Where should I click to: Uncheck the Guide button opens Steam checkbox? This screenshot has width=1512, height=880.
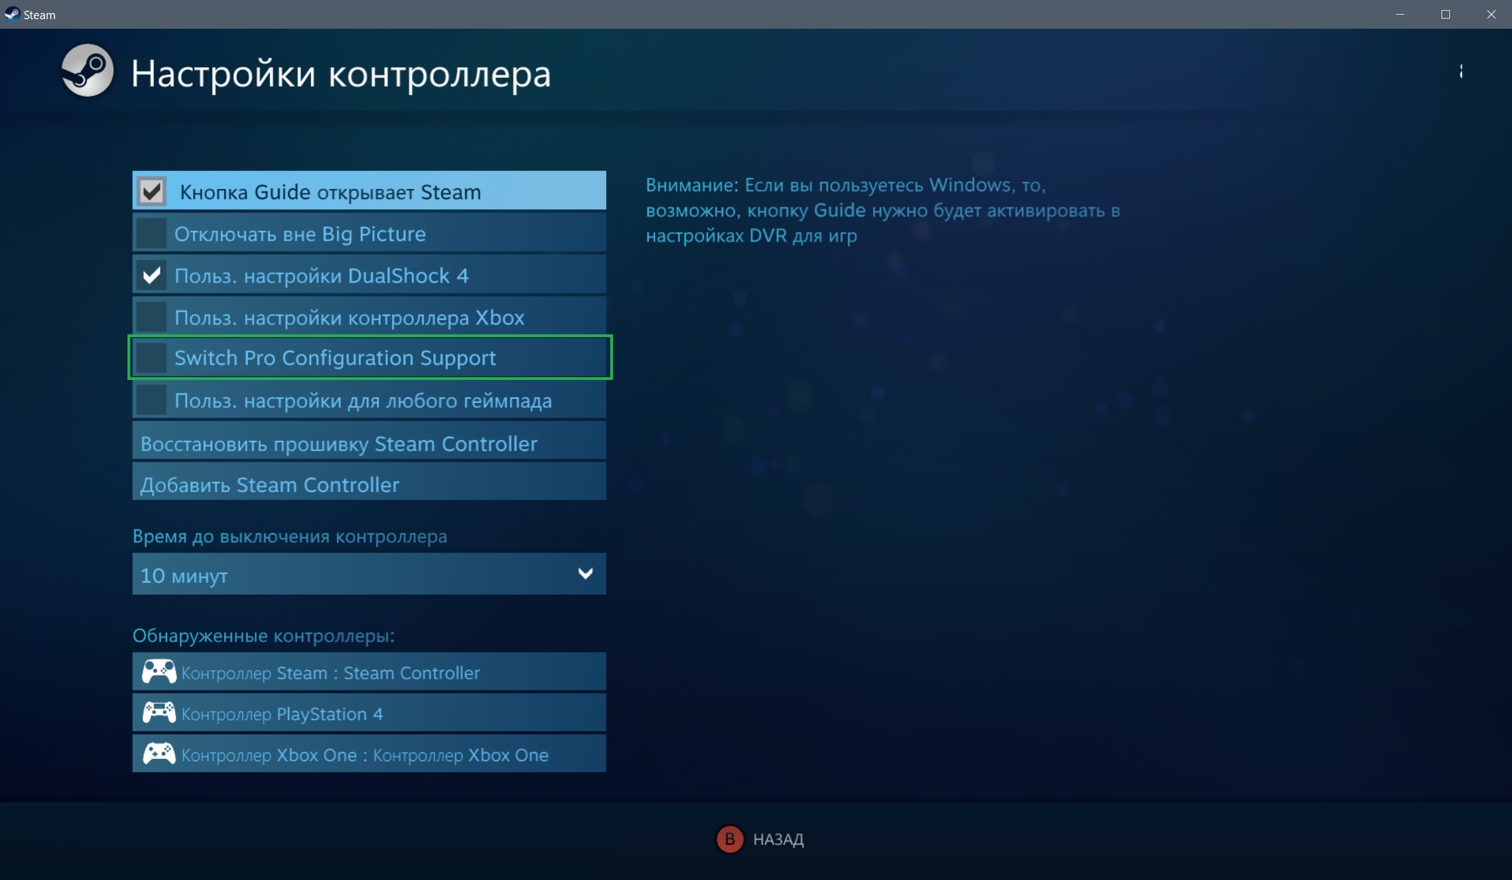152,191
